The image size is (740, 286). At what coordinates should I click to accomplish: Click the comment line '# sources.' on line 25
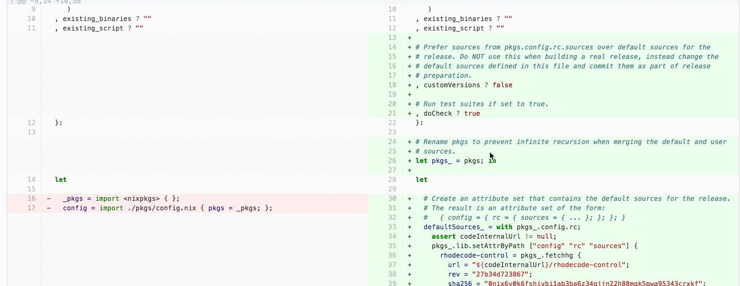coord(435,151)
